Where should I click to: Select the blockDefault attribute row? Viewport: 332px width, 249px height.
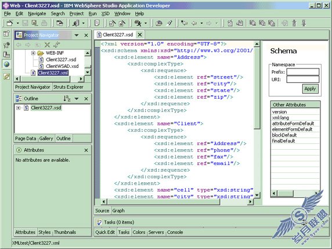295,135
